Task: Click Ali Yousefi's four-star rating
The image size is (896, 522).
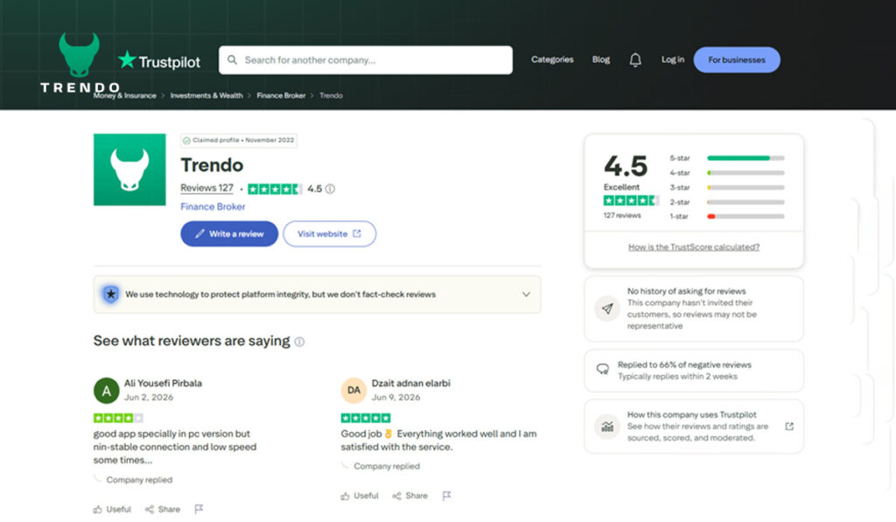Action: [x=118, y=418]
